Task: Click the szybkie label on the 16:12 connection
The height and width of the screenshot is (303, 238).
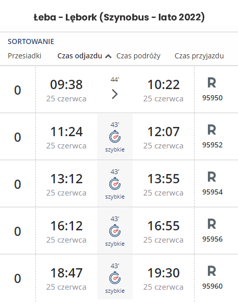Action: tap(115, 244)
